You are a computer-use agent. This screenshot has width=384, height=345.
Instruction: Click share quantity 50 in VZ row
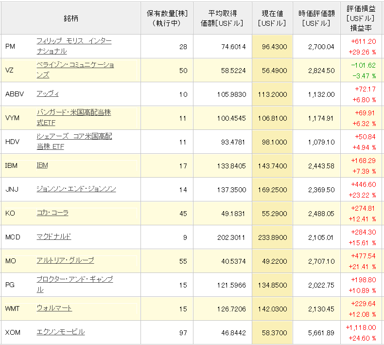(183, 71)
